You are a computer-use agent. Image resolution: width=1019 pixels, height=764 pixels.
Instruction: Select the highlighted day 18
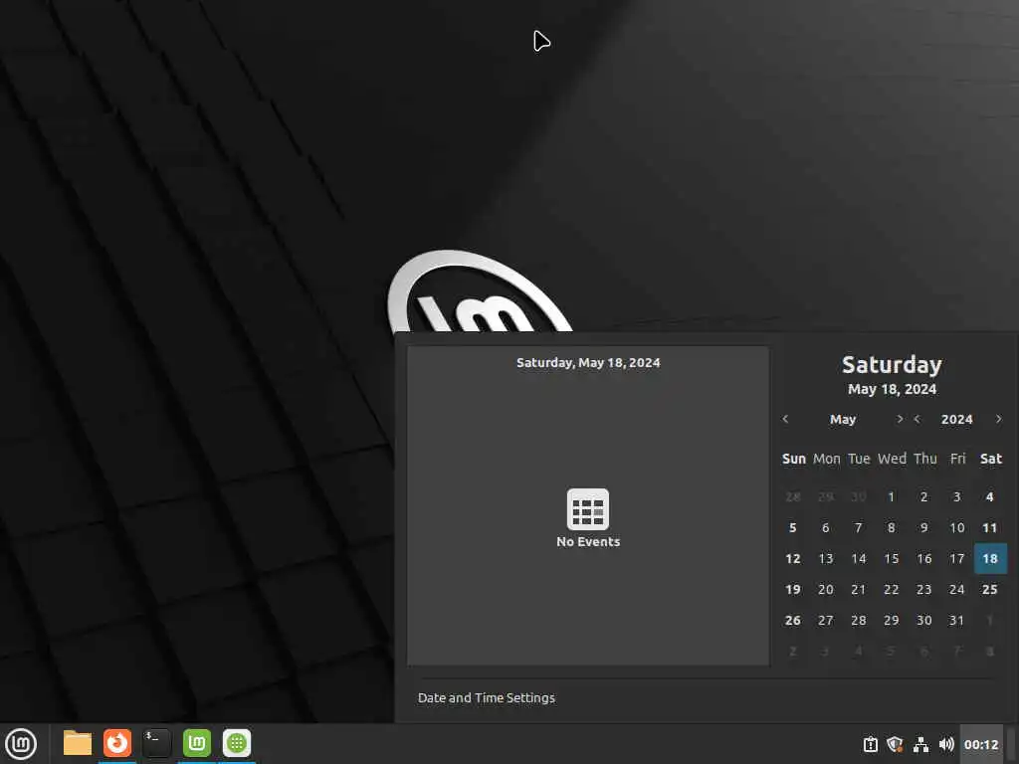point(990,559)
